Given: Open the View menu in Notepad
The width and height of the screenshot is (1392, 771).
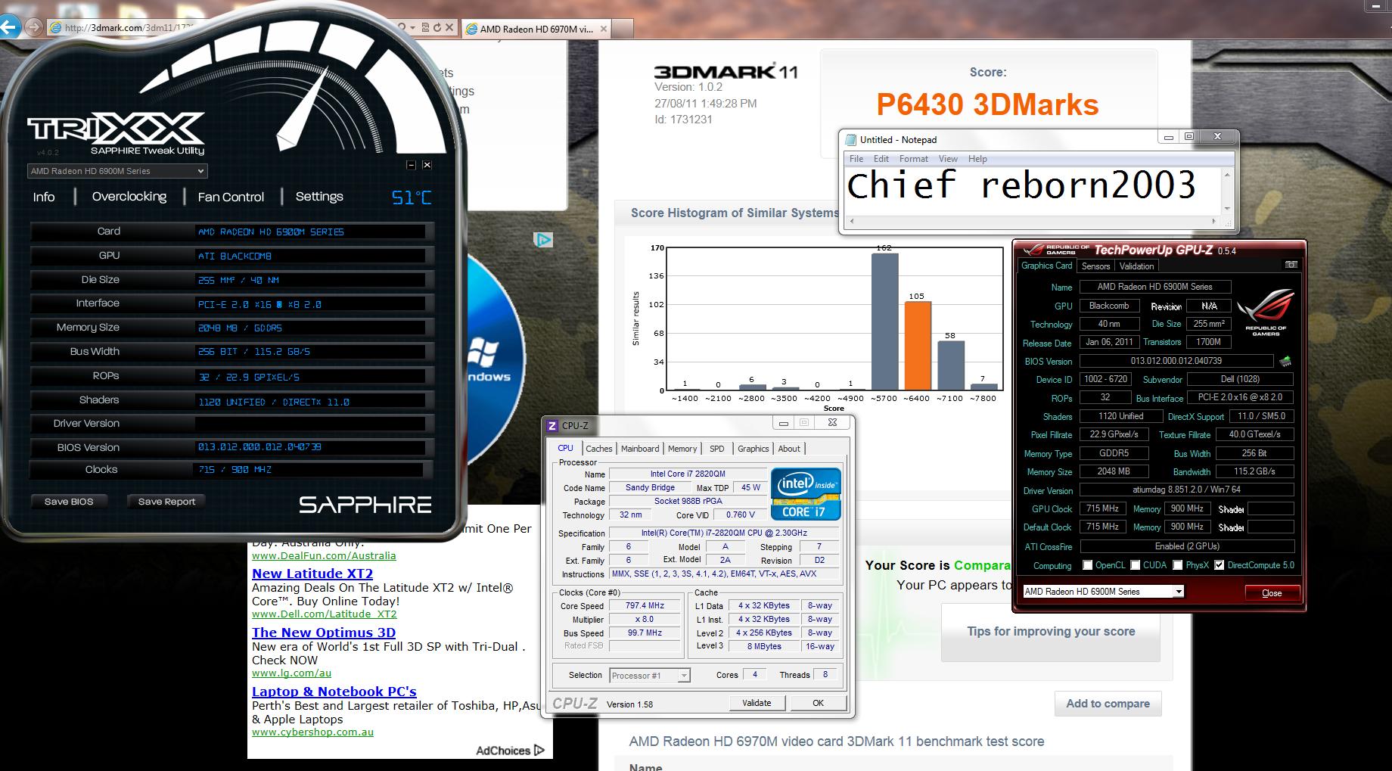Looking at the screenshot, I should click(948, 159).
